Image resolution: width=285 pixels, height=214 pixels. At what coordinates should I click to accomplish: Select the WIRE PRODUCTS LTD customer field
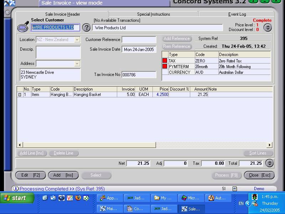pos(55,27)
